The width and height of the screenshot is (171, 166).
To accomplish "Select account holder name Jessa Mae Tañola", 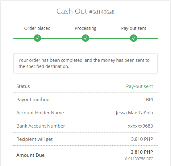I will point(134,113).
